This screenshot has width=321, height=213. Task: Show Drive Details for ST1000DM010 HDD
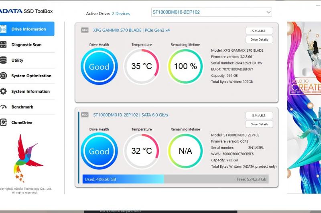pyautogui.click(x=259, y=124)
